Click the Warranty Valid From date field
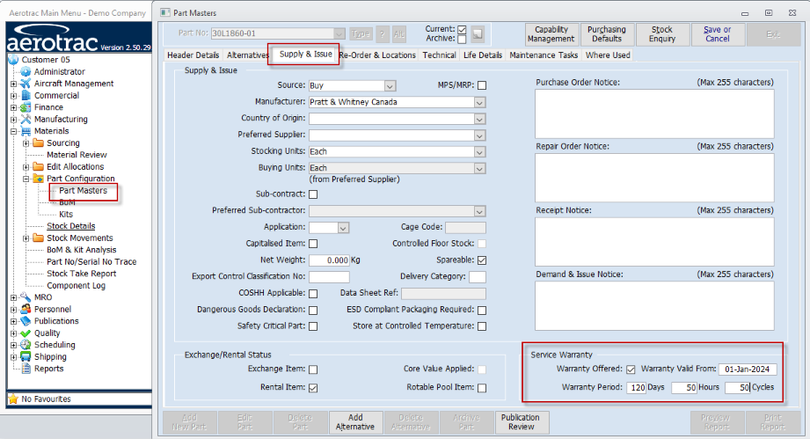This screenshot has width=810, height=439. 748,369
